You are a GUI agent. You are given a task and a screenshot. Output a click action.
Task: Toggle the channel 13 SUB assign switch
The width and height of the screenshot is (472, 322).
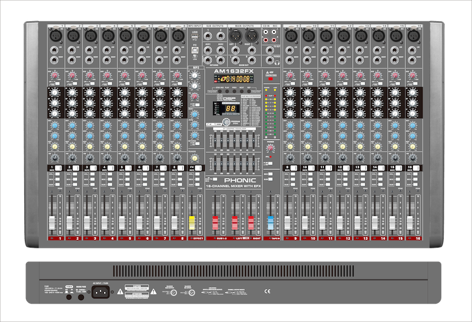pos(363,185)
